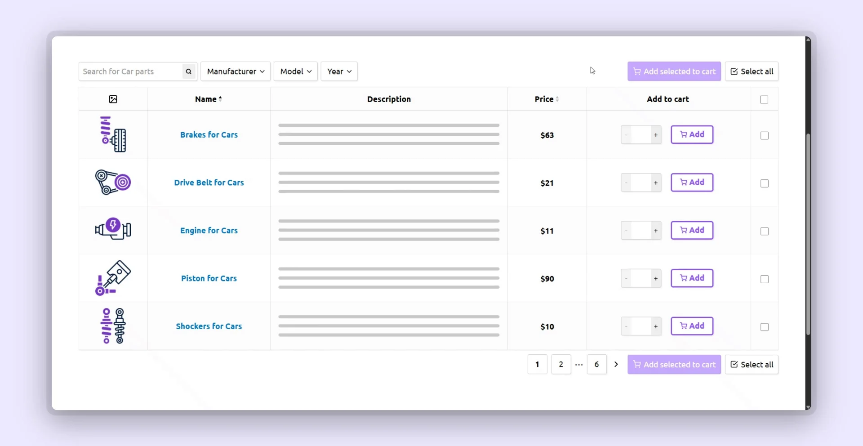Go to page 1
The height and width of the screenshot is (446, 863).
click(537, 364)
